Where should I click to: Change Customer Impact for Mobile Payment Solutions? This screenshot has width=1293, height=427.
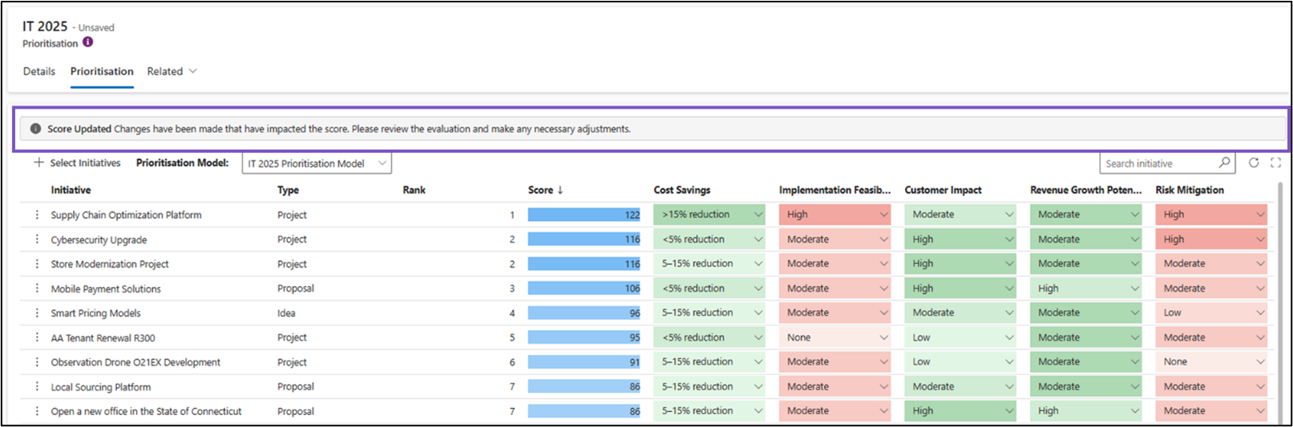coord(1008,288)
